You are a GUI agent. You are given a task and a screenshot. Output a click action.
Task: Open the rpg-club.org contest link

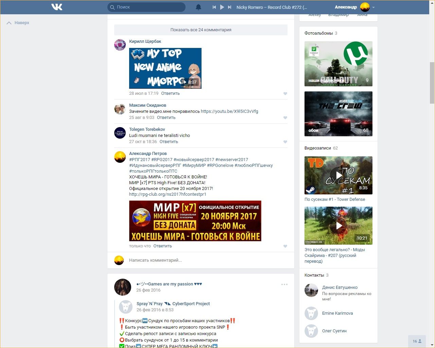click(x=168, y=194)
